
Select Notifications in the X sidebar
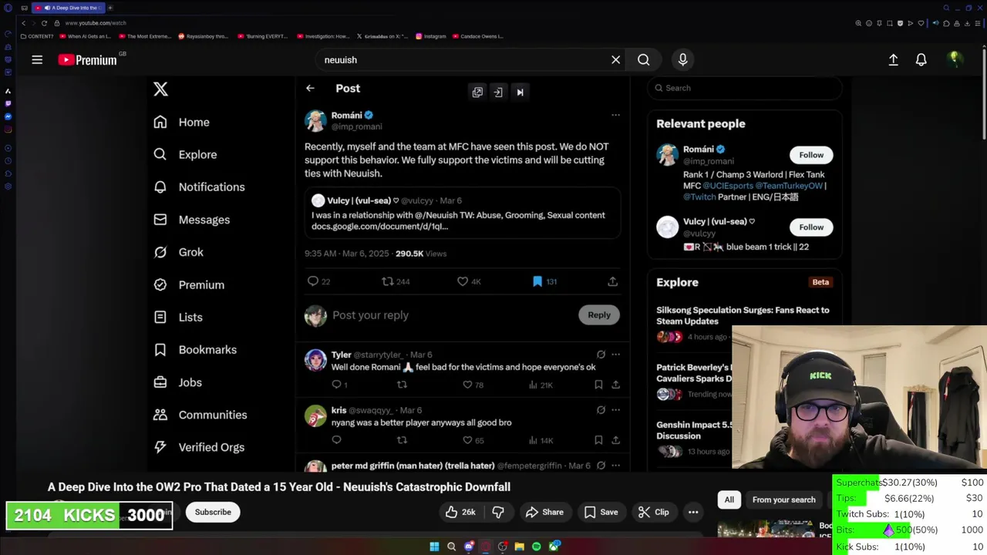(199, 187)
